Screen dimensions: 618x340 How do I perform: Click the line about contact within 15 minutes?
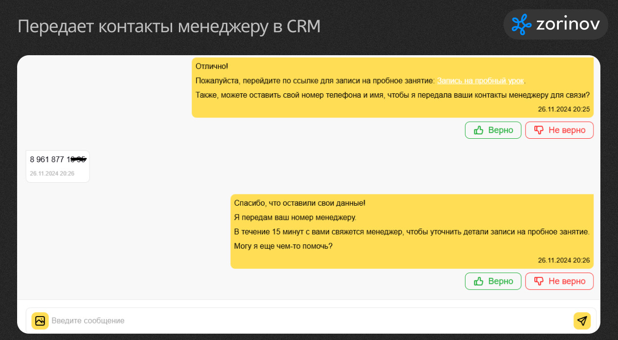411,232
